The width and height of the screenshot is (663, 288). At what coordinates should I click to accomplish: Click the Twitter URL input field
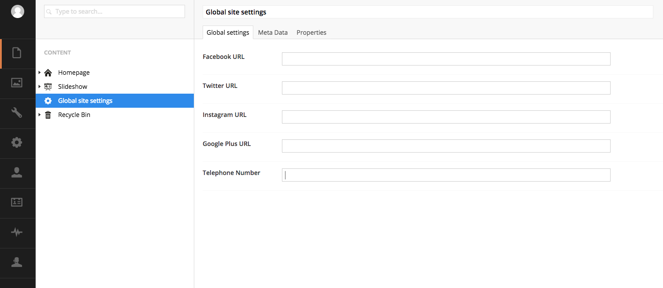446,88
